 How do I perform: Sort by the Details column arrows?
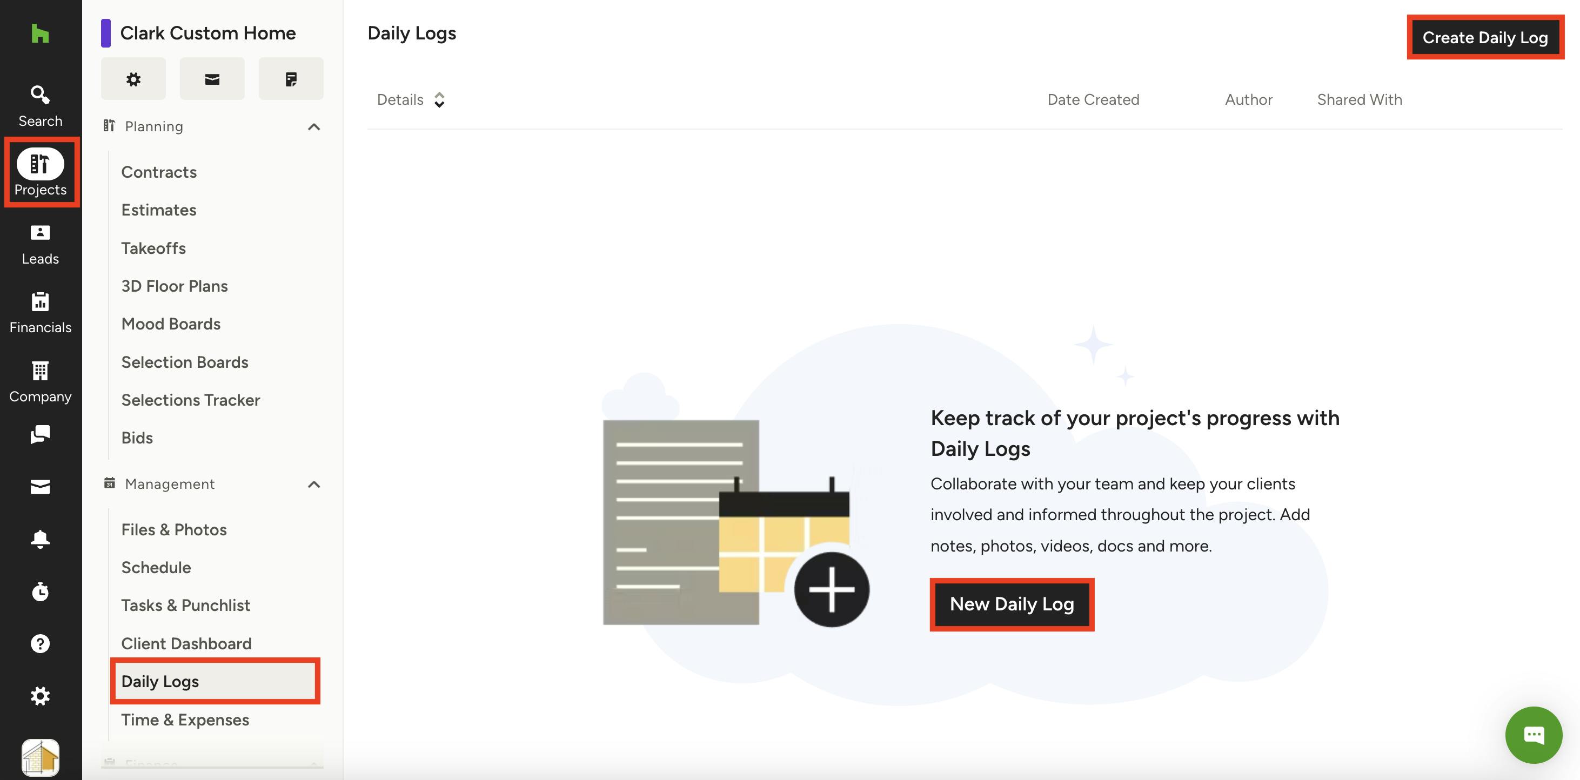(439, 100)
